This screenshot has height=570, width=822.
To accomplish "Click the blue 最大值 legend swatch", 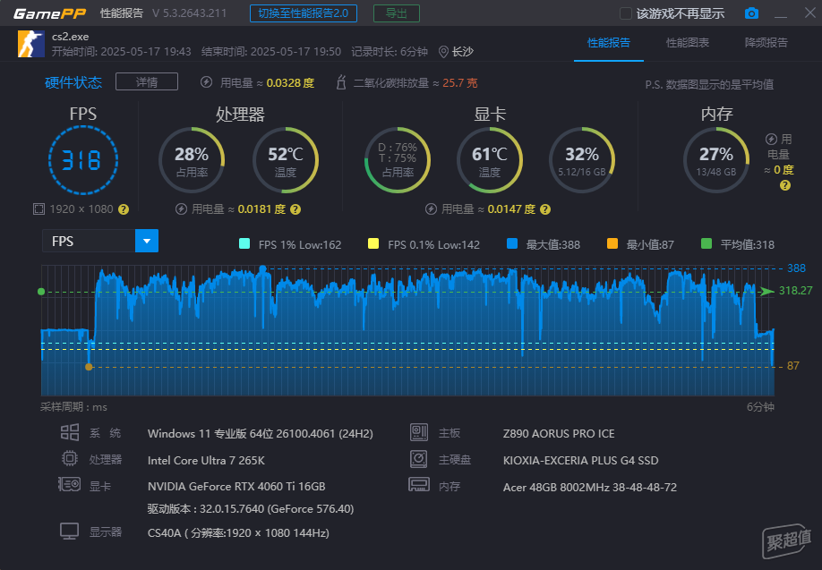I will pyautogui.click(x=512, y=243).
